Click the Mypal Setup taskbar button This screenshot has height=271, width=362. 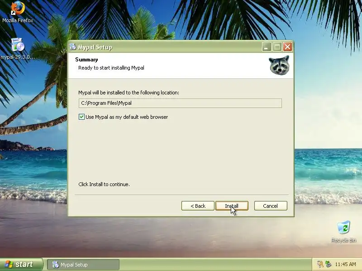(83, 265)
